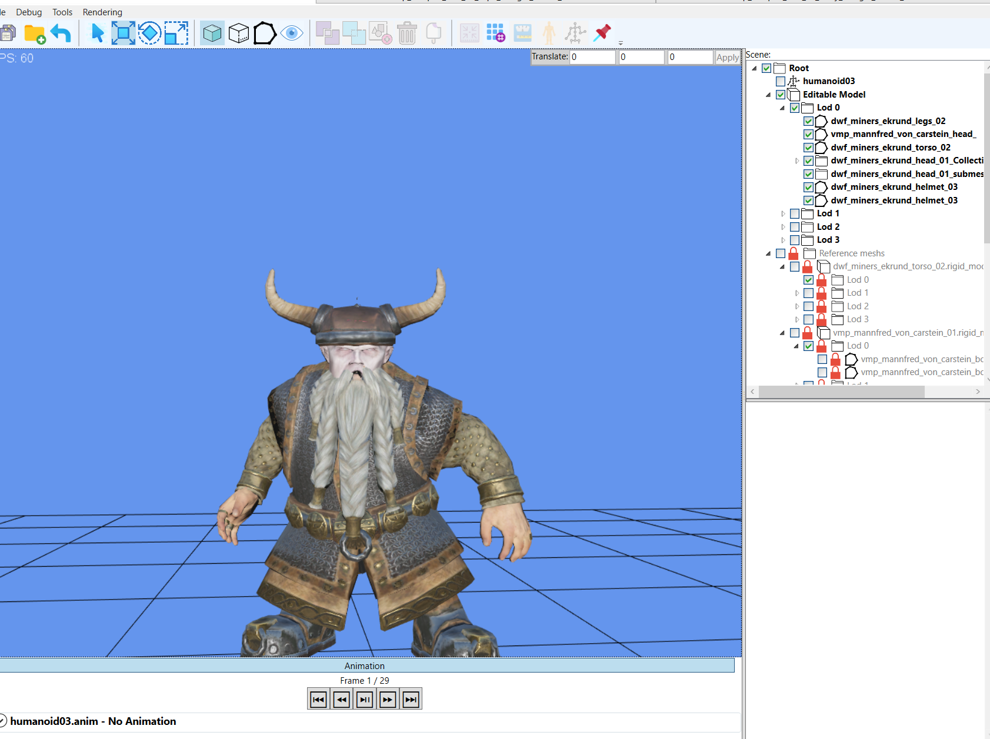Collapse the Reference meshs tree node
This screenshot has width=990, height=739.
click(x=768, y=253)
